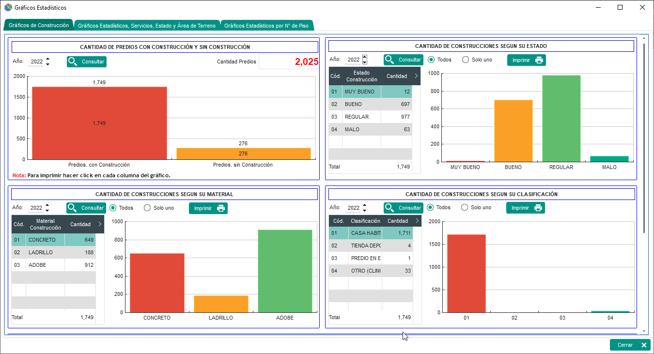Click magnifier icon in Clasificación panel Consultar
The height and width of the screenshot is (354, 654).
390,208
